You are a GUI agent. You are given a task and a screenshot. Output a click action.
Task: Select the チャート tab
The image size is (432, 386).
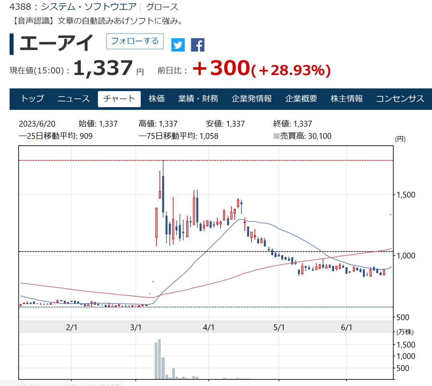coord(119,99)
